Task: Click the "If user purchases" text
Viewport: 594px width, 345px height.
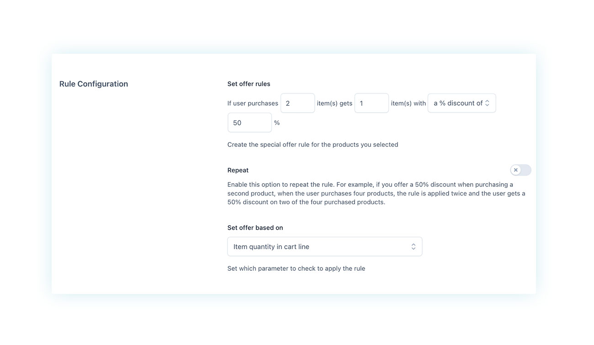Action: [x=253, y=103]
